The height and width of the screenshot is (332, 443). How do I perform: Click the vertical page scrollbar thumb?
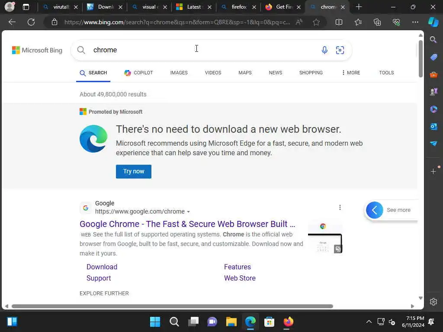click(421, 59)
